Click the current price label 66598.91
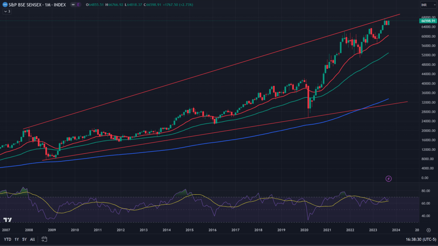Image resolution: width=438 pixels, height=246 pixels. click(x=428, y=20)
